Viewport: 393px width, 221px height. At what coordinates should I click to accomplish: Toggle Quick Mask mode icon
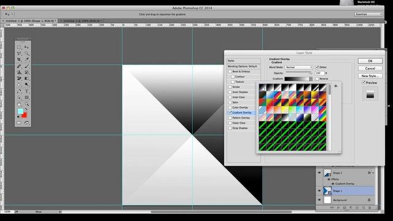[19, 123]
